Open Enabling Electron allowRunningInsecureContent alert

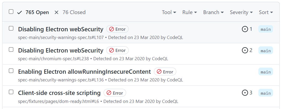click(85, 72)
